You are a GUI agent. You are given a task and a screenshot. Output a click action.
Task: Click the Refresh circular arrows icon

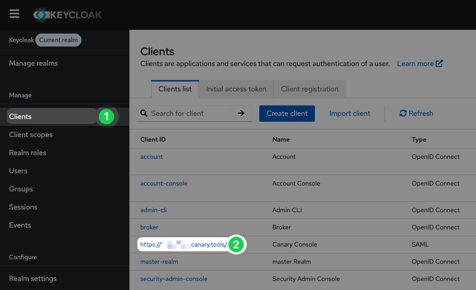(403, 113)
